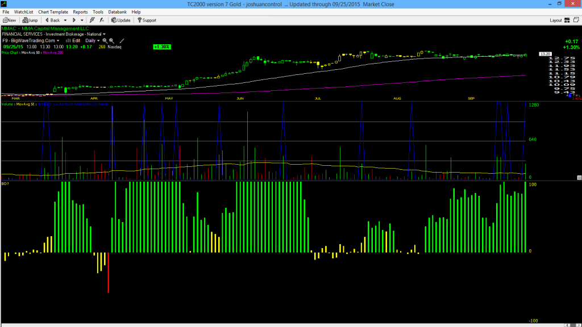Click the Layout label
Screen dimensions: 582x327
(556, 20)
